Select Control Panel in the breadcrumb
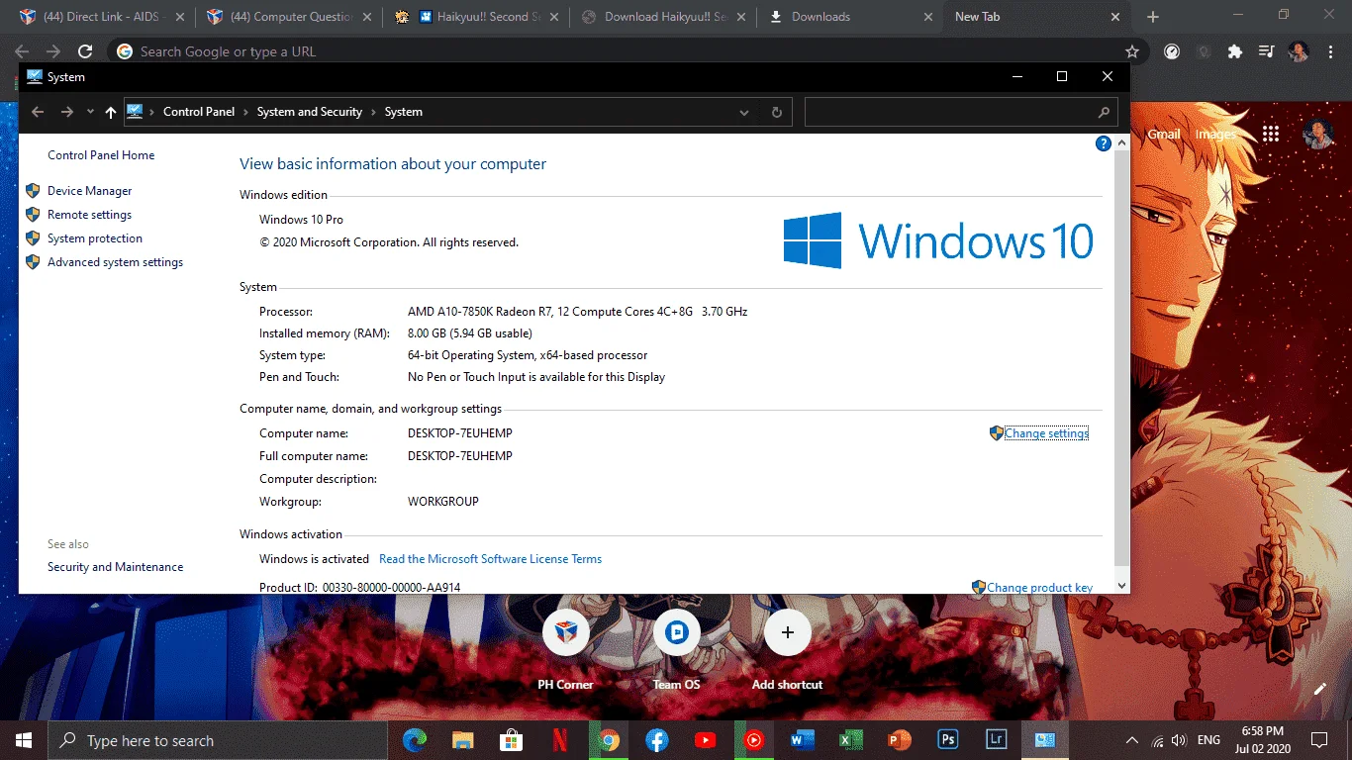Screen dimensions: 1352x760 pos(199,112)
